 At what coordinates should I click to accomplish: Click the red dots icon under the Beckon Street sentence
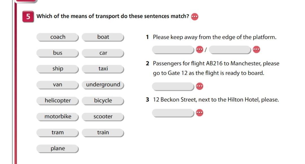pyautogui.click(x=199, y=113)
